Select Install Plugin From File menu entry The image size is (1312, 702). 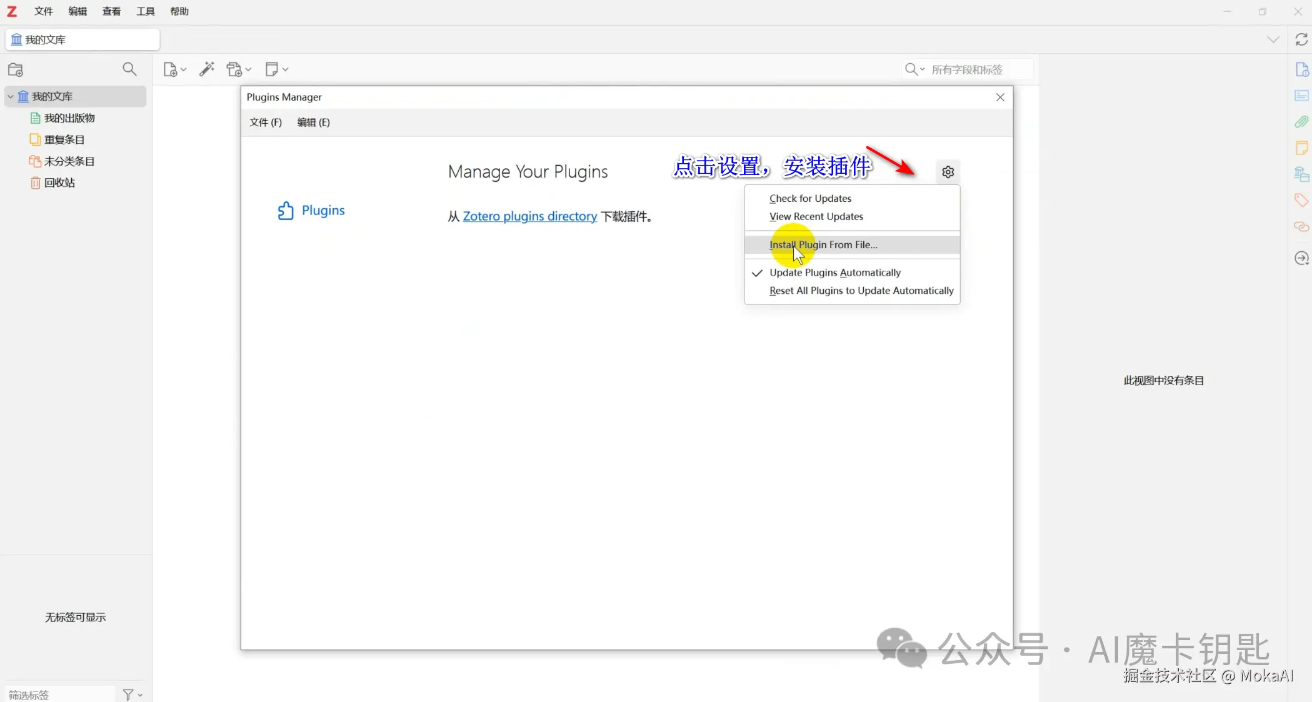tap(823, 245)
